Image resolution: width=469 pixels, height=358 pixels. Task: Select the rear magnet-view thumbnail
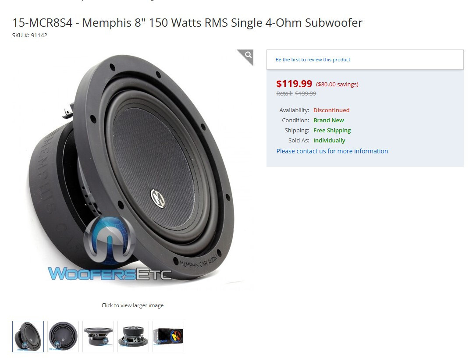click(133, 337)
